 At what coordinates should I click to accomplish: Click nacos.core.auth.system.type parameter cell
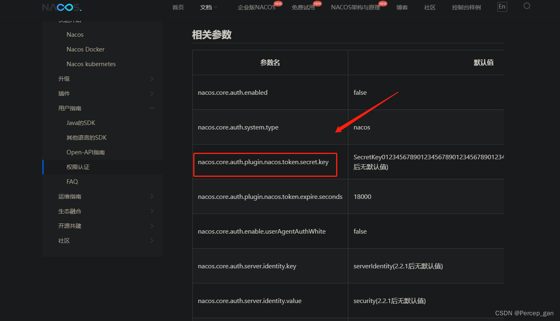pos(270,127)
